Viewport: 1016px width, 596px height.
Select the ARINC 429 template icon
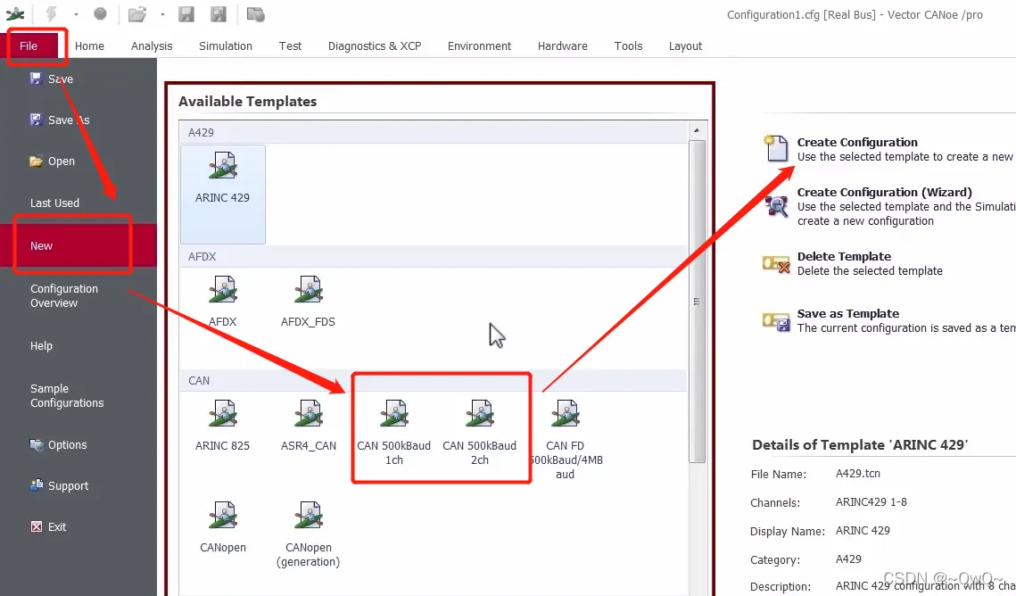pyautogui.click(x=222, y=168)
